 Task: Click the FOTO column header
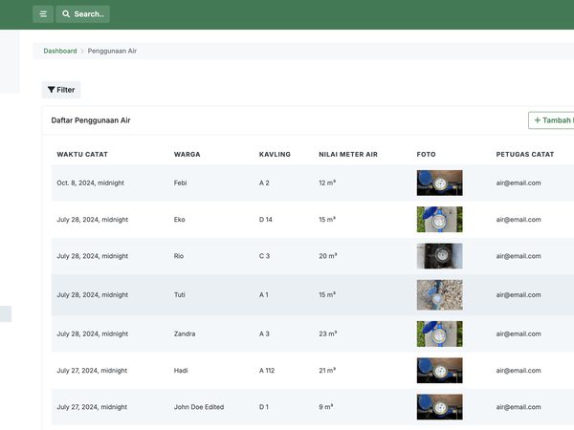(426, 154)
